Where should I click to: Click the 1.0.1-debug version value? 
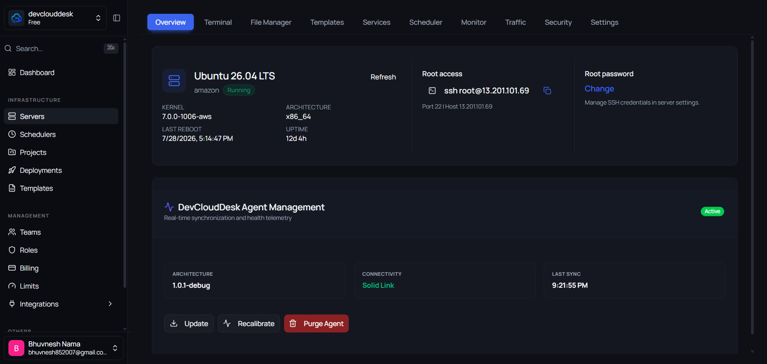coord(191,285)
